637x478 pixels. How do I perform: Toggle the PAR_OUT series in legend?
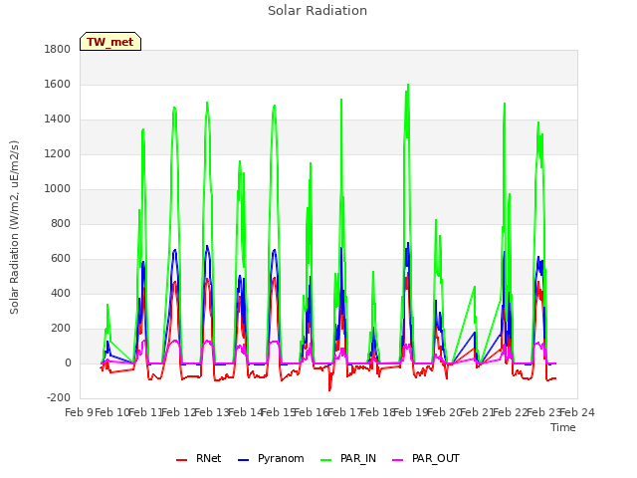pyautogui.click(x=426, y=458)
